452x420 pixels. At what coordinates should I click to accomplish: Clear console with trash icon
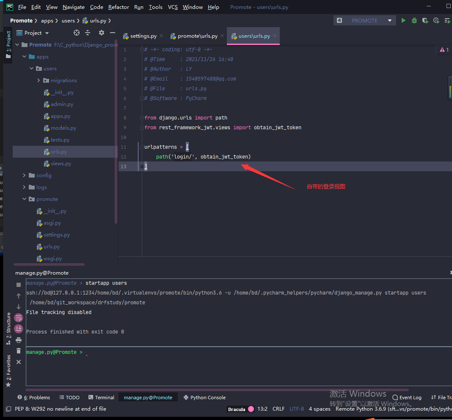click(19, 351)
